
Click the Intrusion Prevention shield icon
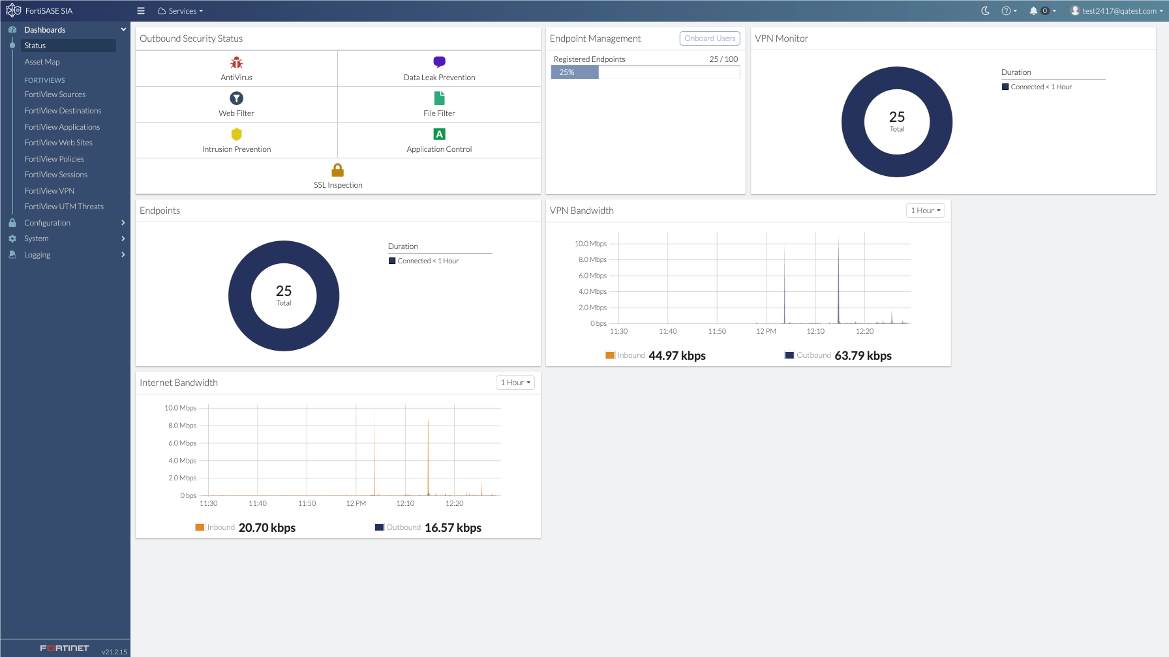pyautogui.click(x=236, y=134)
